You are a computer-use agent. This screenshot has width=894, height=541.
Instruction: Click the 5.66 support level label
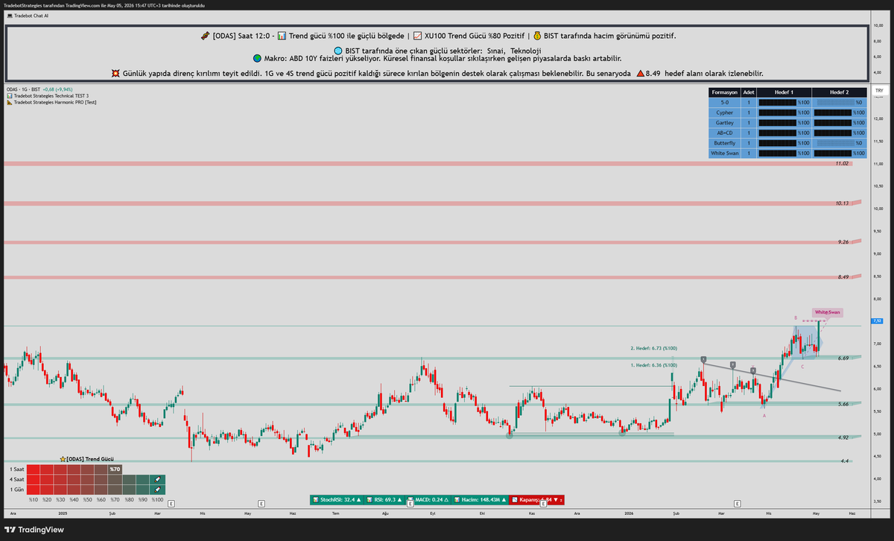[x=843, y=404]
